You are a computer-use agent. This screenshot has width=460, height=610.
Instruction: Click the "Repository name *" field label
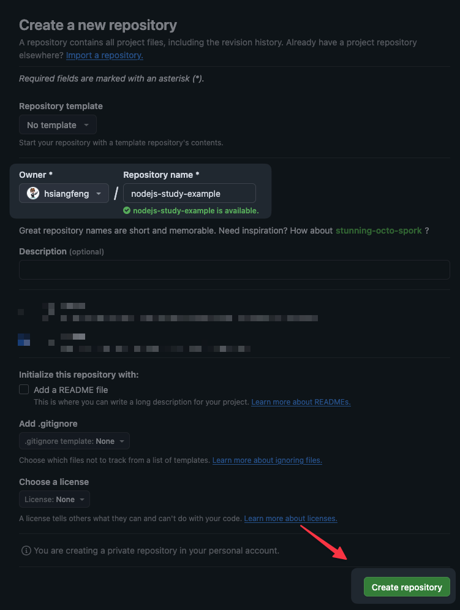pyautogui.click(x=161, y=175)
